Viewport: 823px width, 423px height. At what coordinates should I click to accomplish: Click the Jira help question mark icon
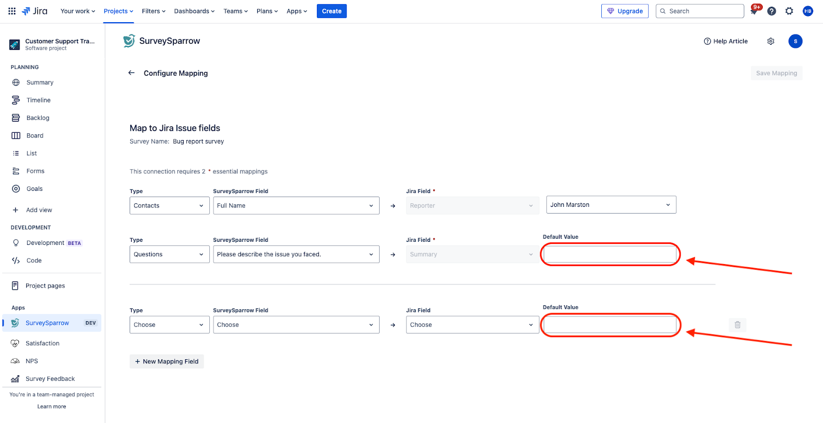point(772,11)
